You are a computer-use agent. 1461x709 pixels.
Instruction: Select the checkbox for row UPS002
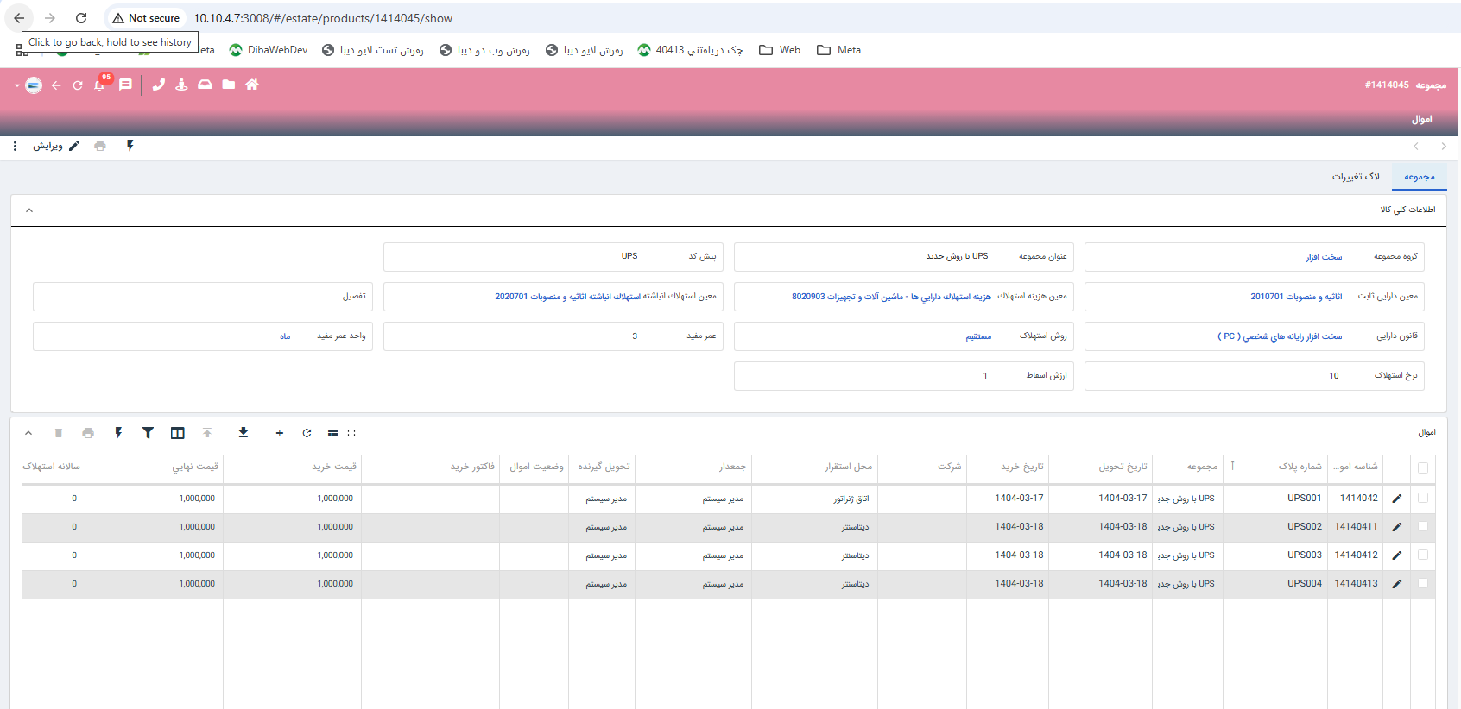click(x=1423, y=527)
